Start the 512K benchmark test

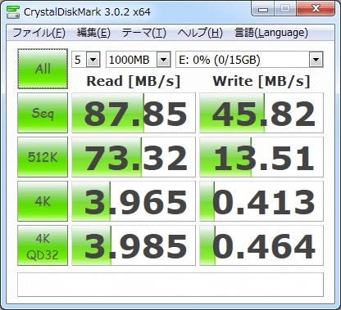pos(43,157)
